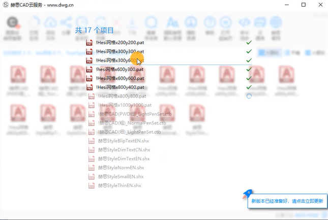The image size is (328, 220).
Task: Click the PAT icon of !Hesi网格x600y600.pat
Action: [x=90, y=78]
